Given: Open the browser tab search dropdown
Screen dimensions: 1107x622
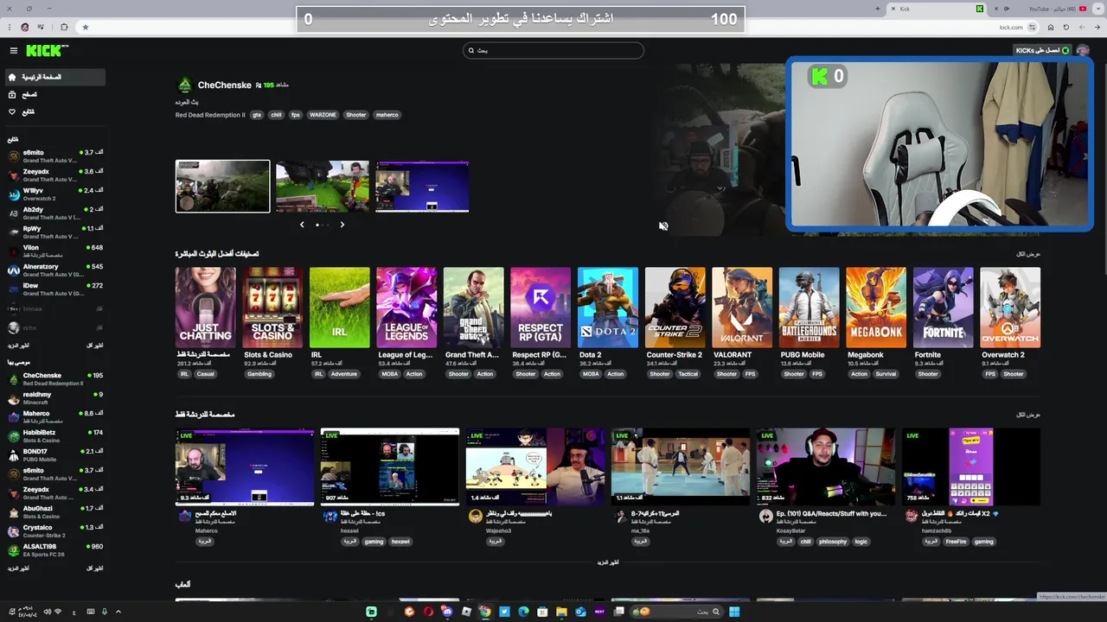Looking at the screenshot, I should [x=1098, y=9].
